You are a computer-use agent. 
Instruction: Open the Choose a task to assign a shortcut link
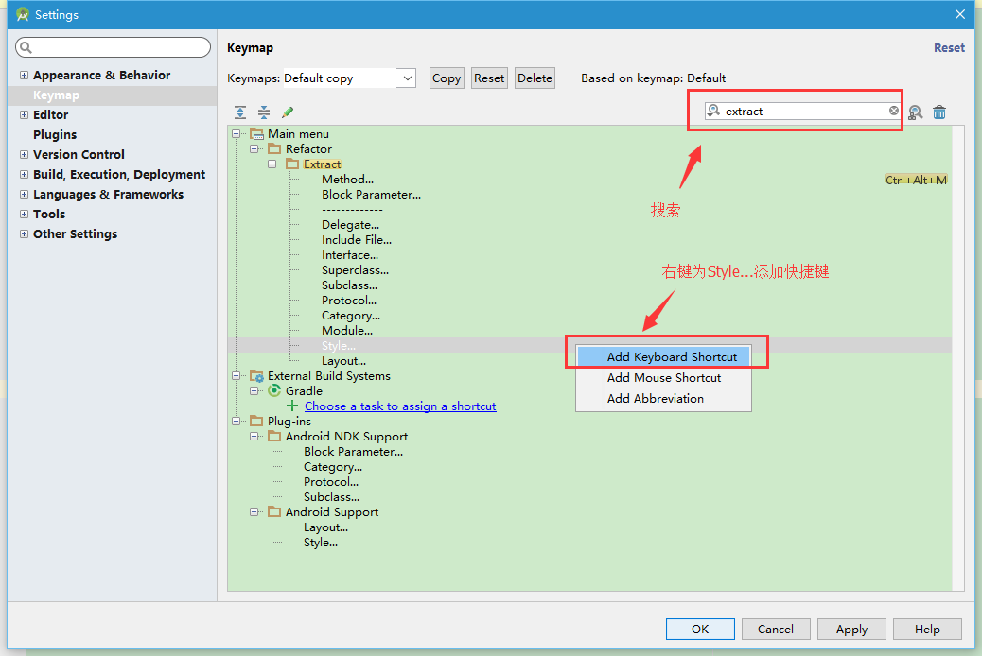tap(400, 406)
